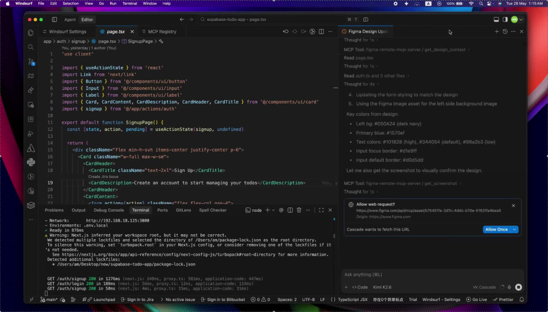Image resolution: width=548 pixels, height=312 pixels.
Task: Close the page.tsx tab
Action: [x=132, y=31]
